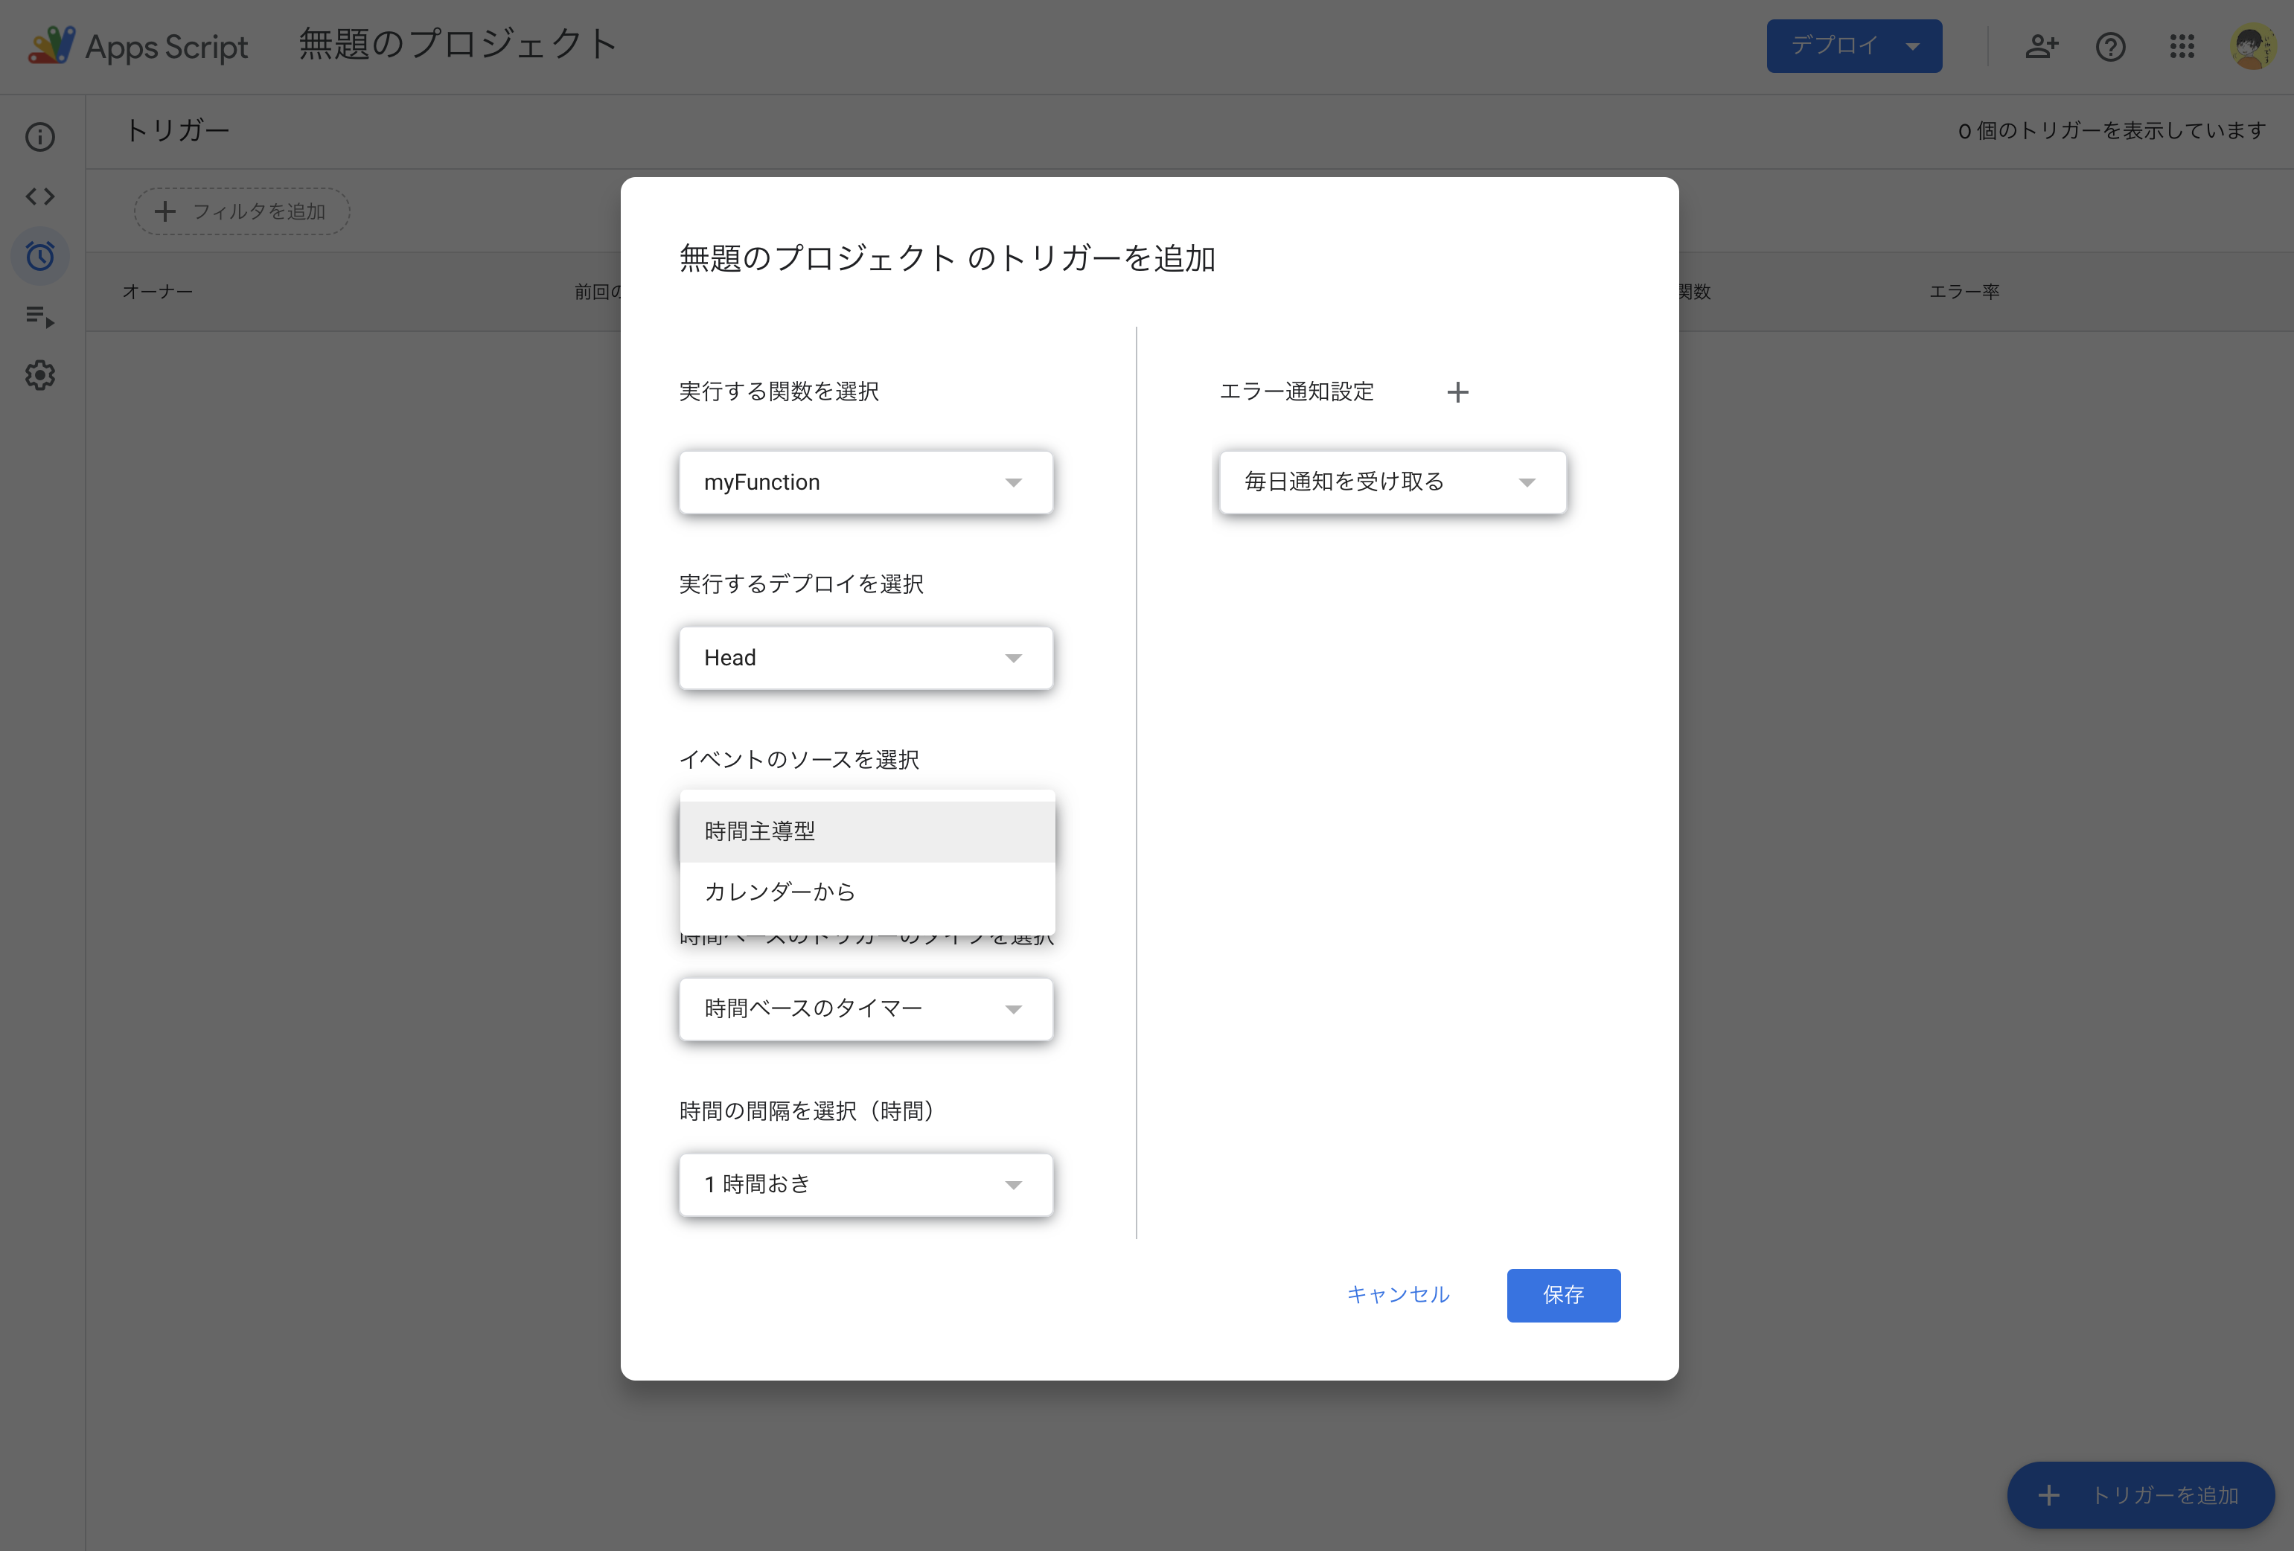Add an error notification with plus icon
The width and height of the screenshot is (2294, 1551).
coord(1458,392)
